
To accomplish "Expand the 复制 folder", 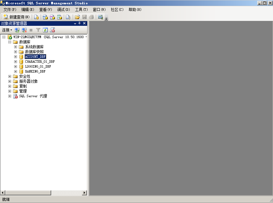I will click(10, 86).
